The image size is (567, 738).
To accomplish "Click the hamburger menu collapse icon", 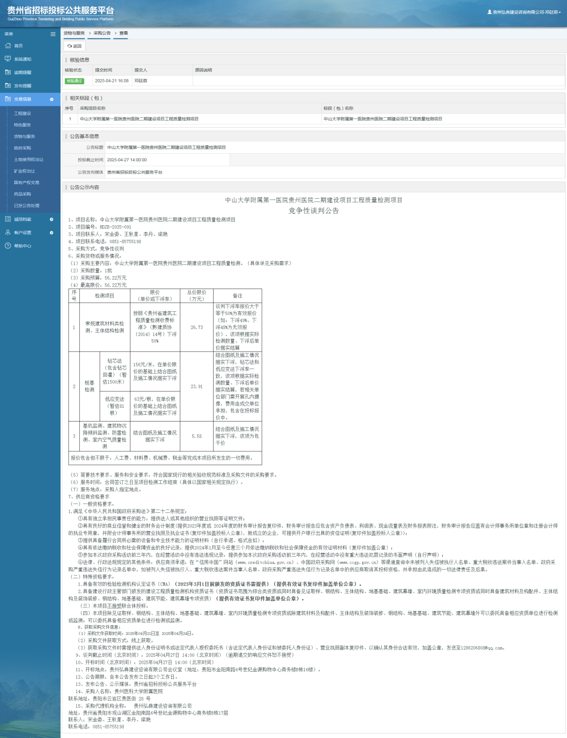I will coord(53,34).
